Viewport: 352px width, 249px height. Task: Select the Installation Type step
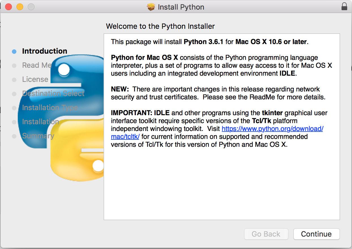[x=50, y=108]
